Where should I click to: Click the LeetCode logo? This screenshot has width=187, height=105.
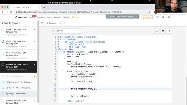(x=21, y=17)
